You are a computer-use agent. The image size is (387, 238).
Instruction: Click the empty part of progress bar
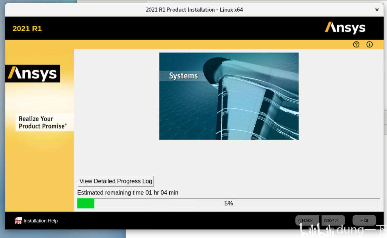tap(237, 203)
